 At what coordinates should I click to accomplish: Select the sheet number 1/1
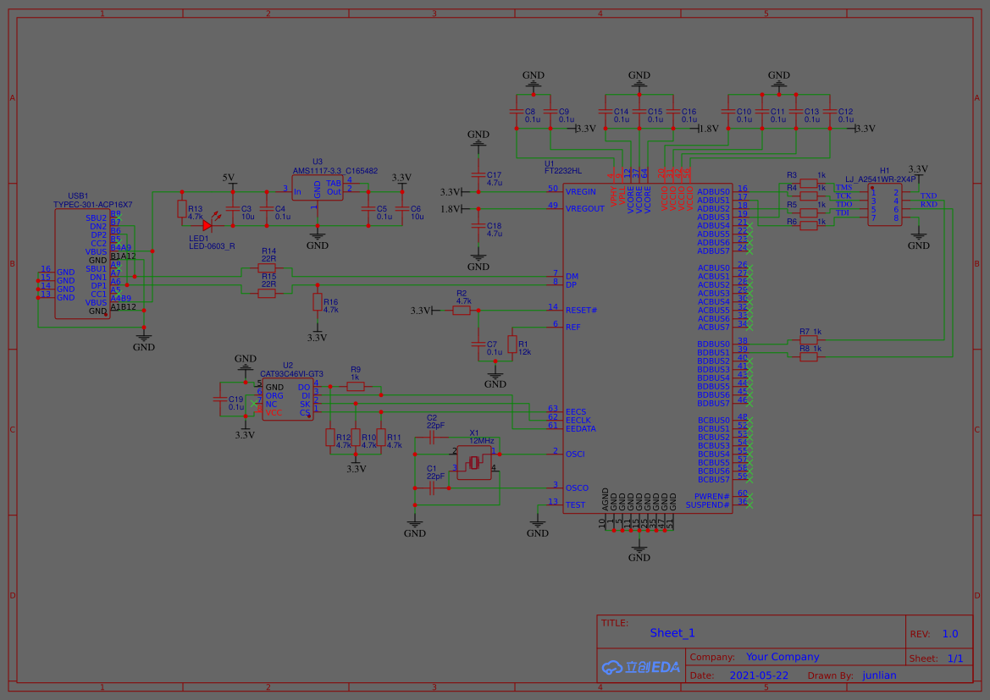pyautogui.click(x=955, y=659)
